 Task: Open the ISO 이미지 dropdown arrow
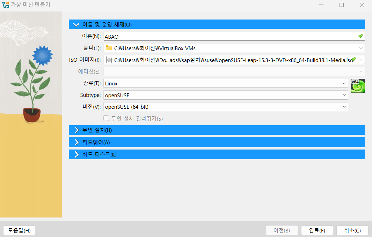point(361,60)
